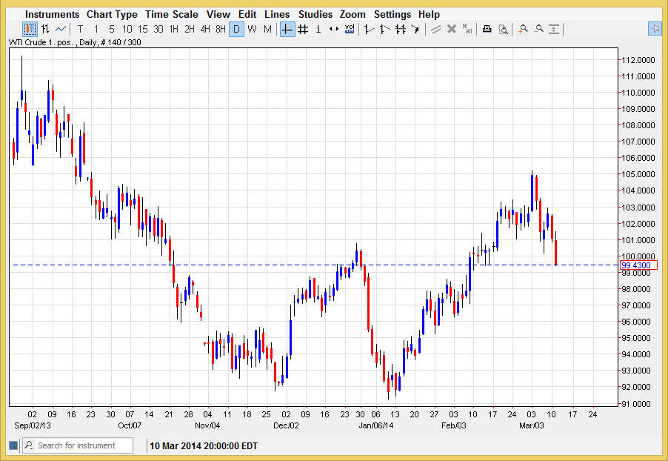Viewport: 668px width, 461px height.
Task: Click the zoom in magnifier icon
Action: pyautogui.click(x=523, y=29)
